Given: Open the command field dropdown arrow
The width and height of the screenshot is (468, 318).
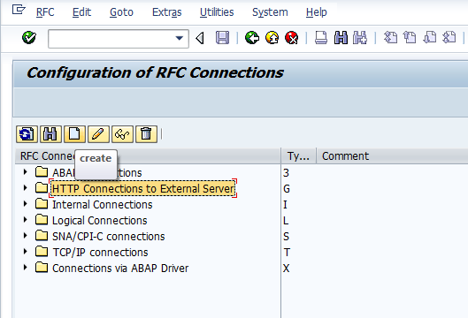Looking at the screenshot, I should [179, 38].
